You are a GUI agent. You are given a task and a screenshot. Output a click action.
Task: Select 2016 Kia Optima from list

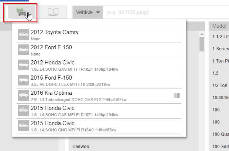coord(51,93)
